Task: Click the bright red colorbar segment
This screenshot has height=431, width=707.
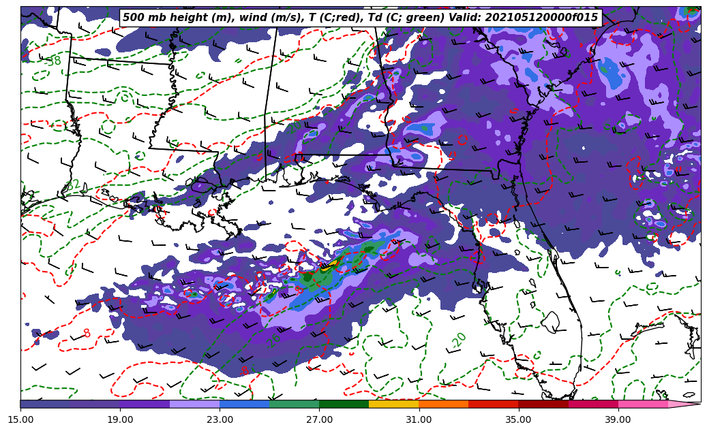Action: click(493, 404)
